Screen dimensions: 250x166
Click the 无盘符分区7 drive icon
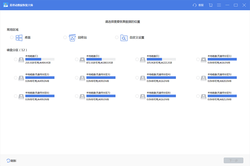[82, 96]
